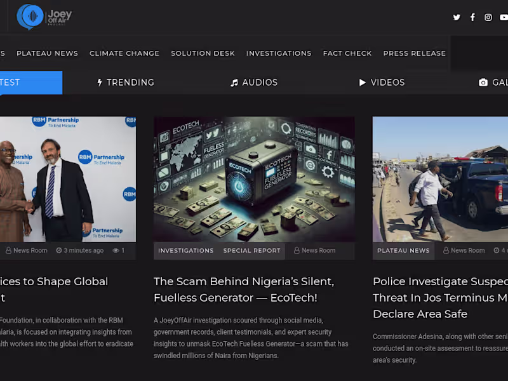Click the music note Audios icon

click(x=234, y=83)
